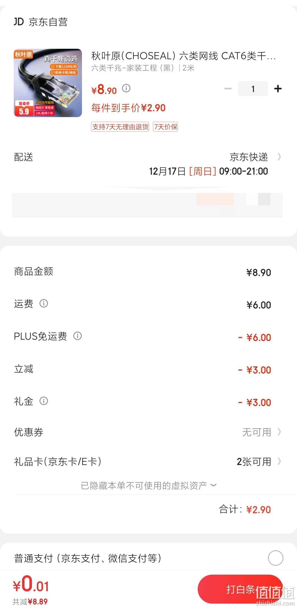Tap the 共减¥8.89 discount summary
The width and height of the screenshot is (297, 608).
click(x=30, y=601)
